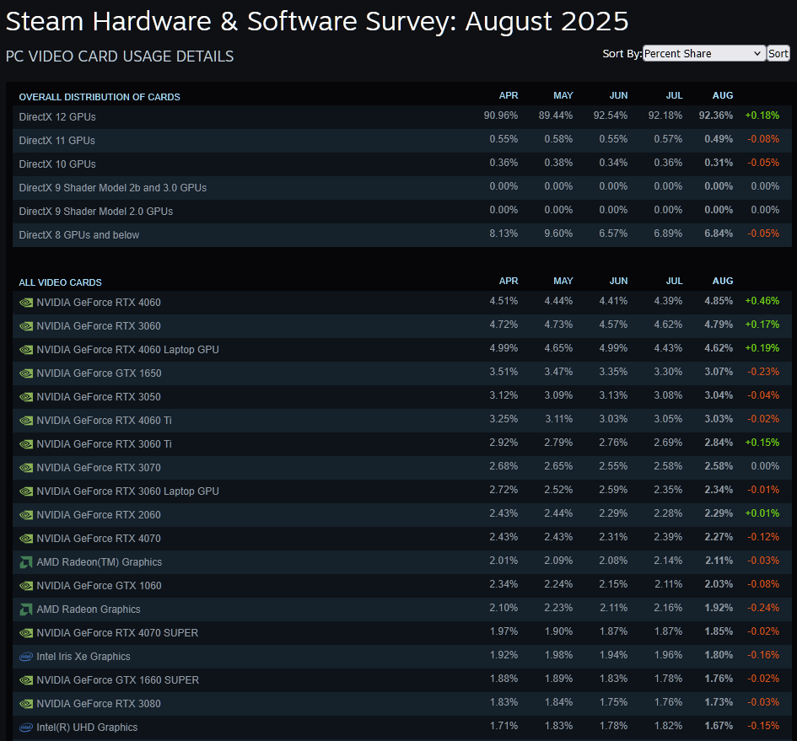Click Intel logo beside Iris Xe Graphics
This screenshot has width=797, height=741.
pos(26,658)
